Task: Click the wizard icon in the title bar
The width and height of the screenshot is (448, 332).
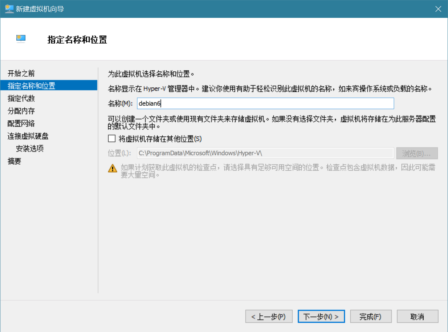Action: [9, 9]
